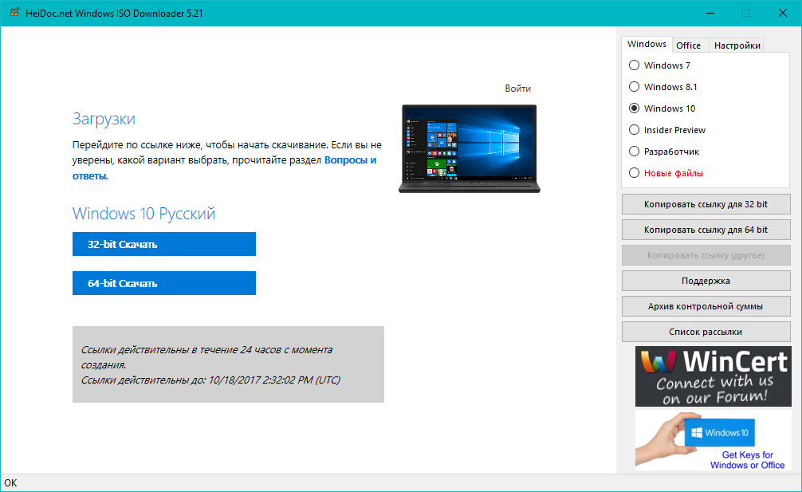Follow the Вопросы и ответы link
The image size is (802, 492).
click(x=350, y=160)
